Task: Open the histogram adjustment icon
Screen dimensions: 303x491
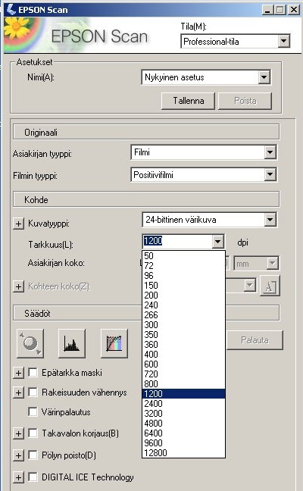Action: click(72, 343)
